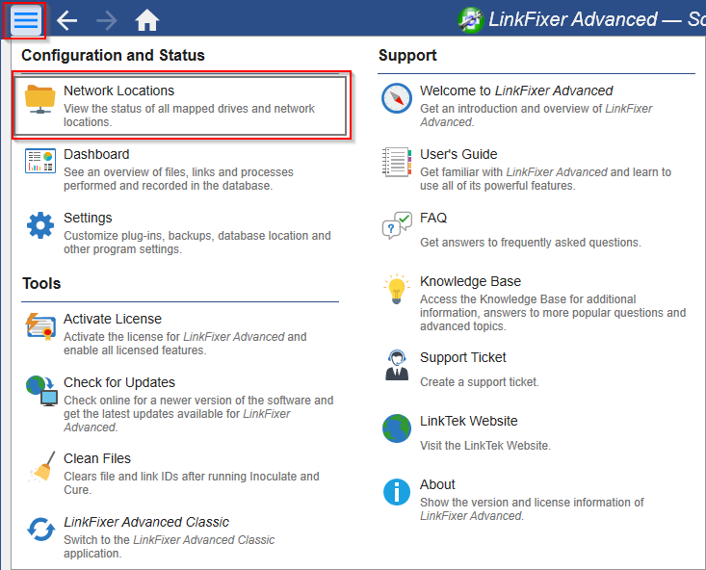
Task: Click the User's Guide notebook icon
Action: [x=396, y=162]
